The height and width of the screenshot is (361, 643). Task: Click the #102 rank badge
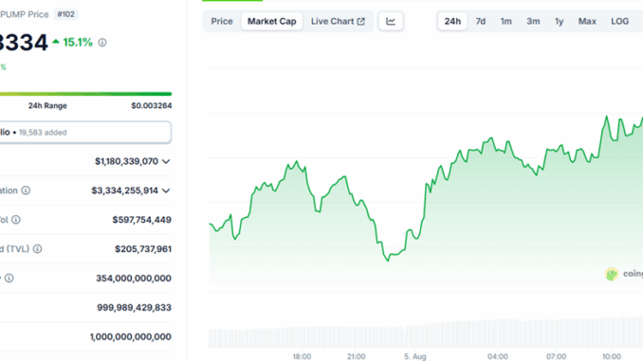pyautogui.click(x=66, y=14)
